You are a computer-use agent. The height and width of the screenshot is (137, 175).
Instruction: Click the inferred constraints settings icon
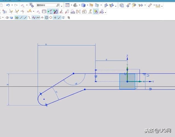point(78,11)
